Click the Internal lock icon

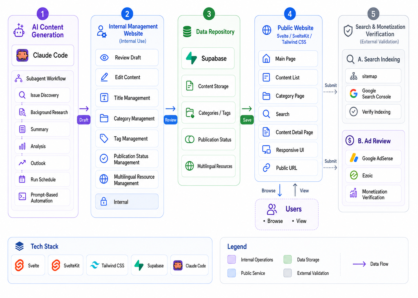click(104, 202)
